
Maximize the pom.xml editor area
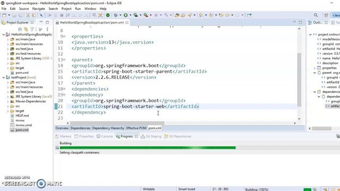click(300, 22)
